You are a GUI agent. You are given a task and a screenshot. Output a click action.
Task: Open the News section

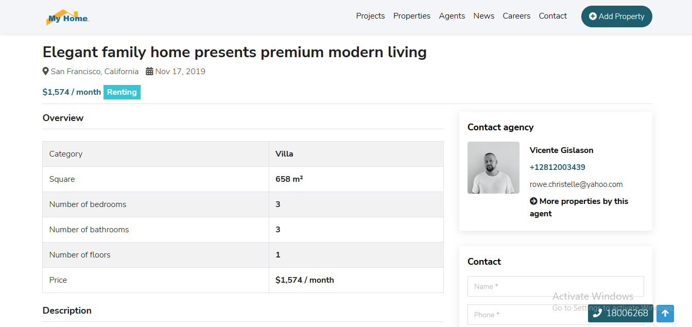(484, 16)
